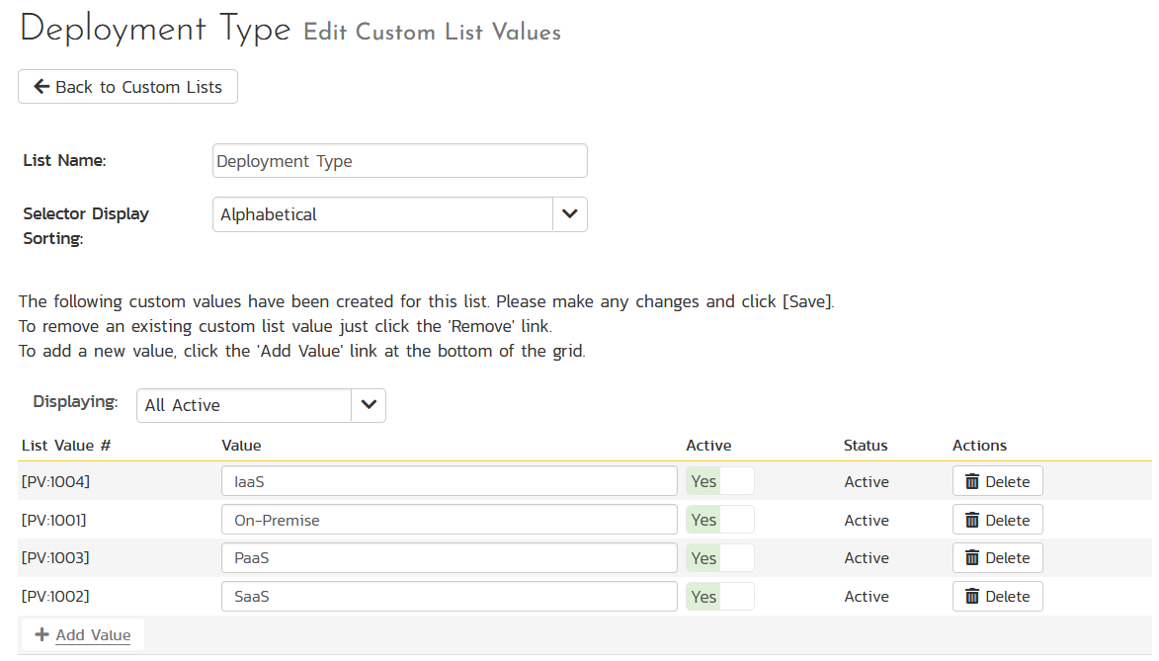Viewport: 1159px width, 661px height.
Task: Click the trash icon on the SaaS row
Action: tap(973, 596)
